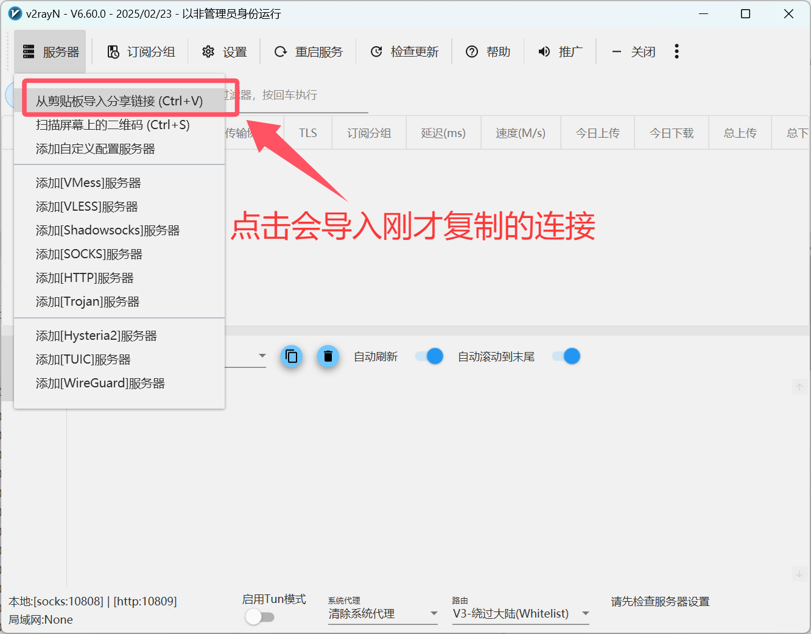Open the 系统代理 proxy mode dropdown
This screenshot has width=811, height=634.
click(x=382, y=613)
